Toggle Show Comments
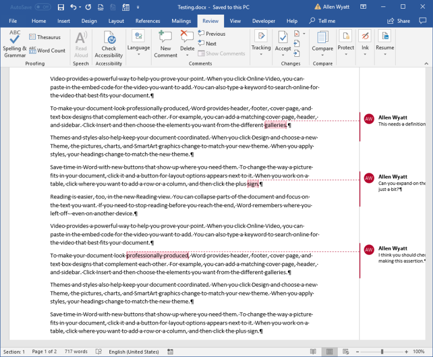The image size is (433, 357). [221, 54]
